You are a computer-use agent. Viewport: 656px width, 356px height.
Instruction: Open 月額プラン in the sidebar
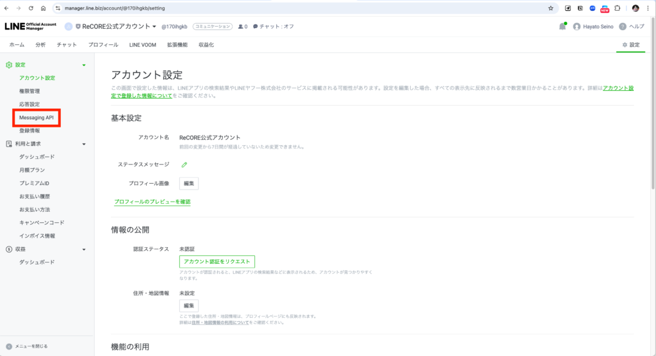point(32,170)
